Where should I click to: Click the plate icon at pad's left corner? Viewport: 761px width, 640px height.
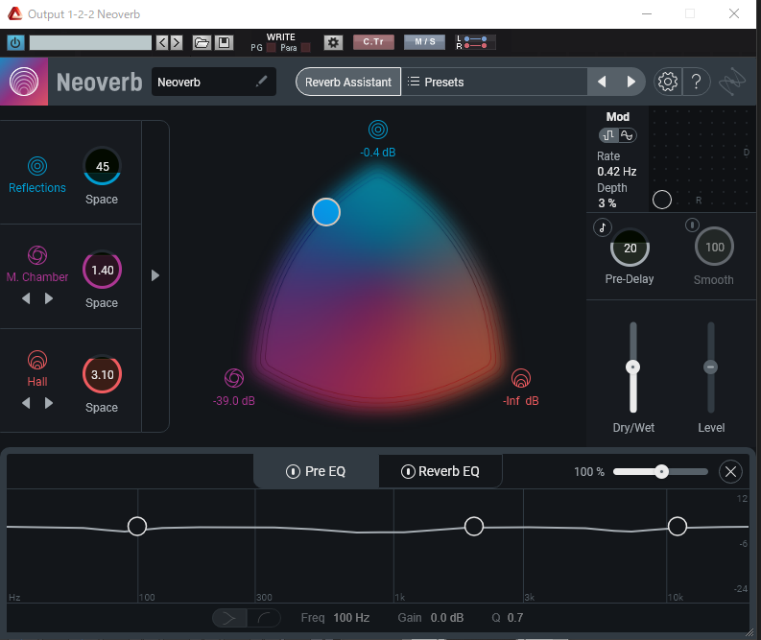point(234,378)
